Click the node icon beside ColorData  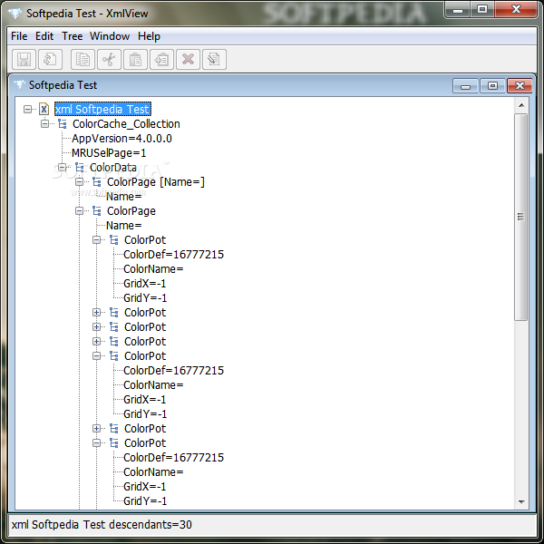click(80, 168)
